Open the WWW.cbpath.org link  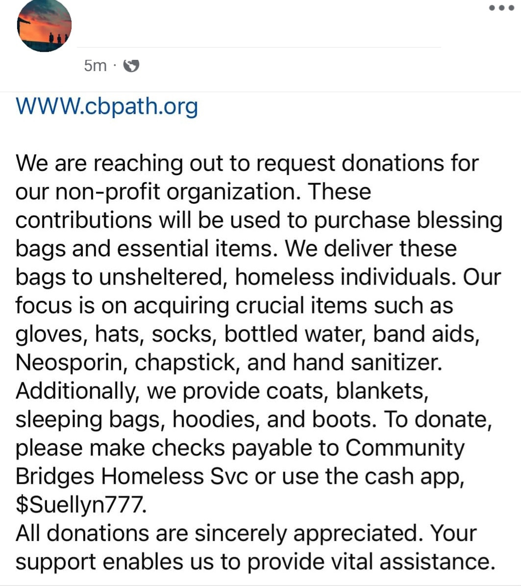tap(107, 106)
